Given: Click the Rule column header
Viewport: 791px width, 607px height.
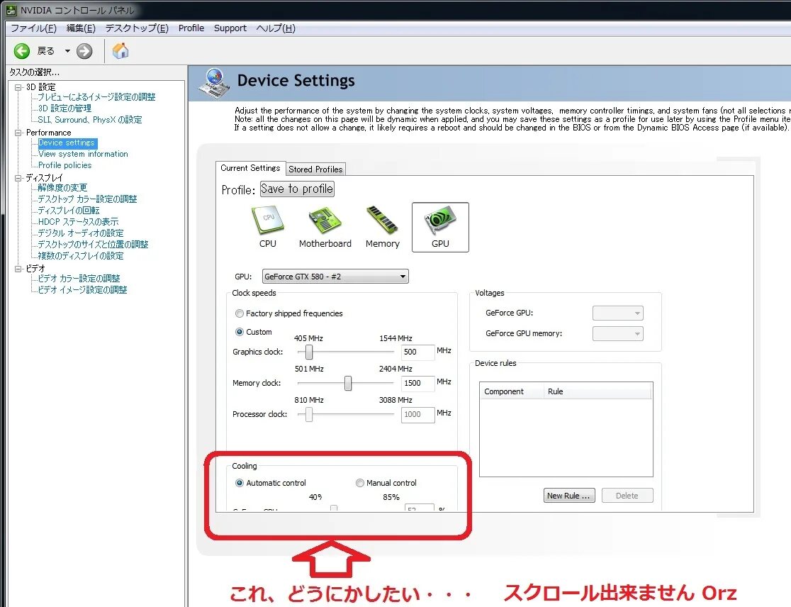Looking at the screenshot, I should pyautogui.click(x=598, y=391).
